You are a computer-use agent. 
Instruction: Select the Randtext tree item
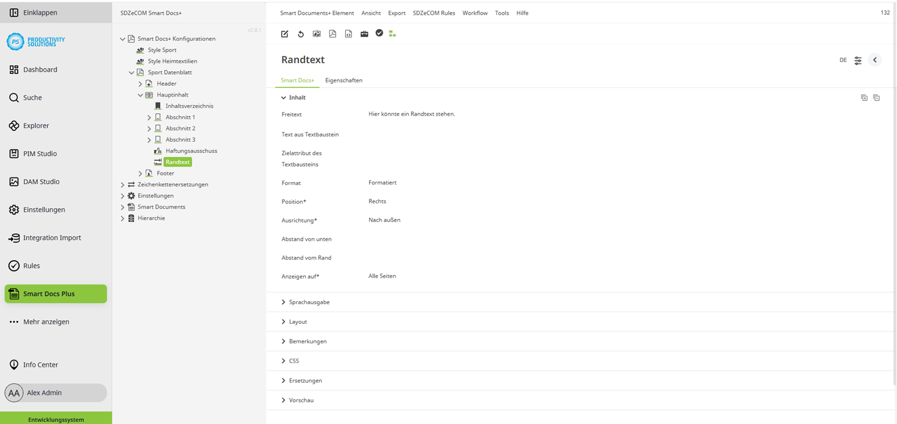(177, 161)
